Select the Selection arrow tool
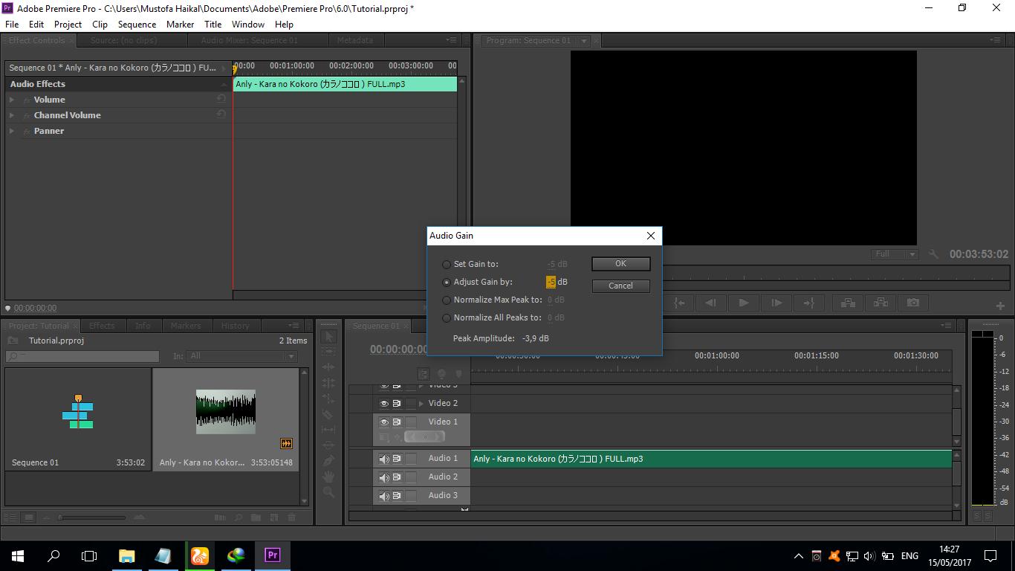 click(x=328, y=336)
